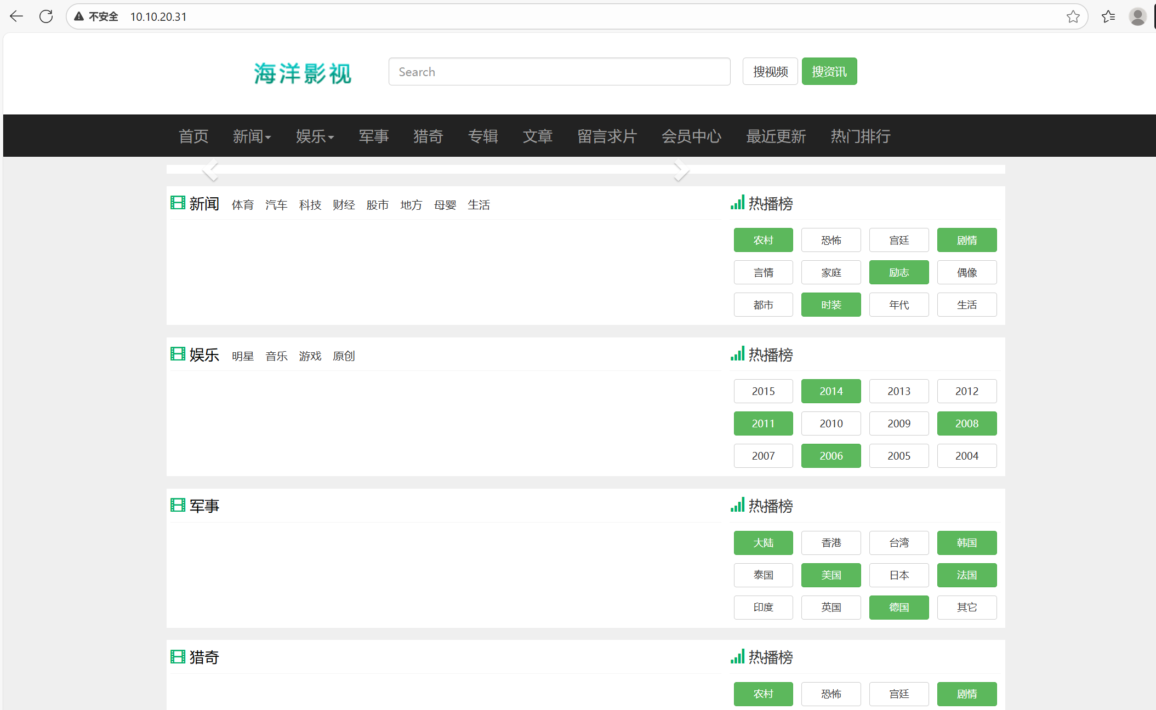Click the not-secure warning icon
1156x710 pixels.
(x=79, y=16)
